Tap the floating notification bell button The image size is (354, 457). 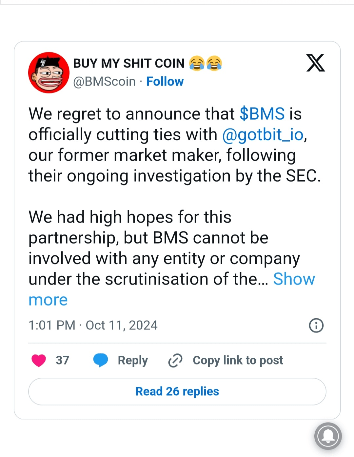(x=328, y=436)
